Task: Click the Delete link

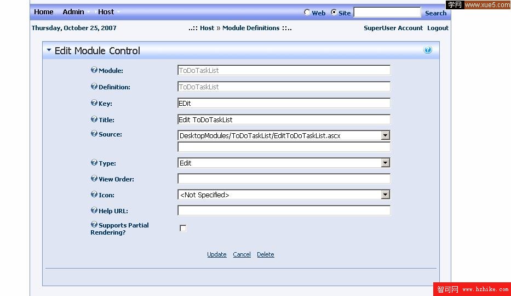Action: click(x=265, y=254)
